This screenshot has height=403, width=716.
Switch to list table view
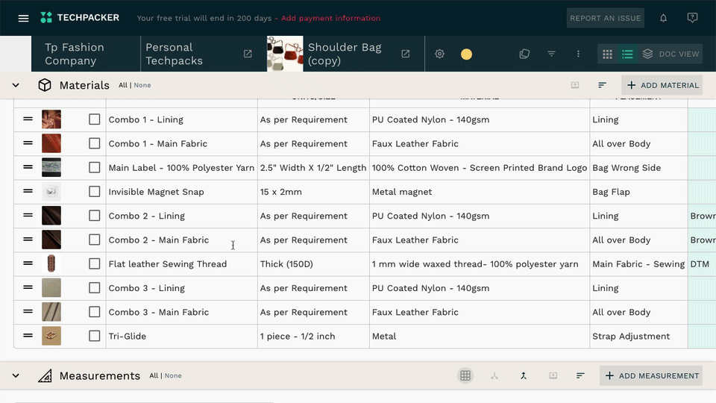coord(627,54)
